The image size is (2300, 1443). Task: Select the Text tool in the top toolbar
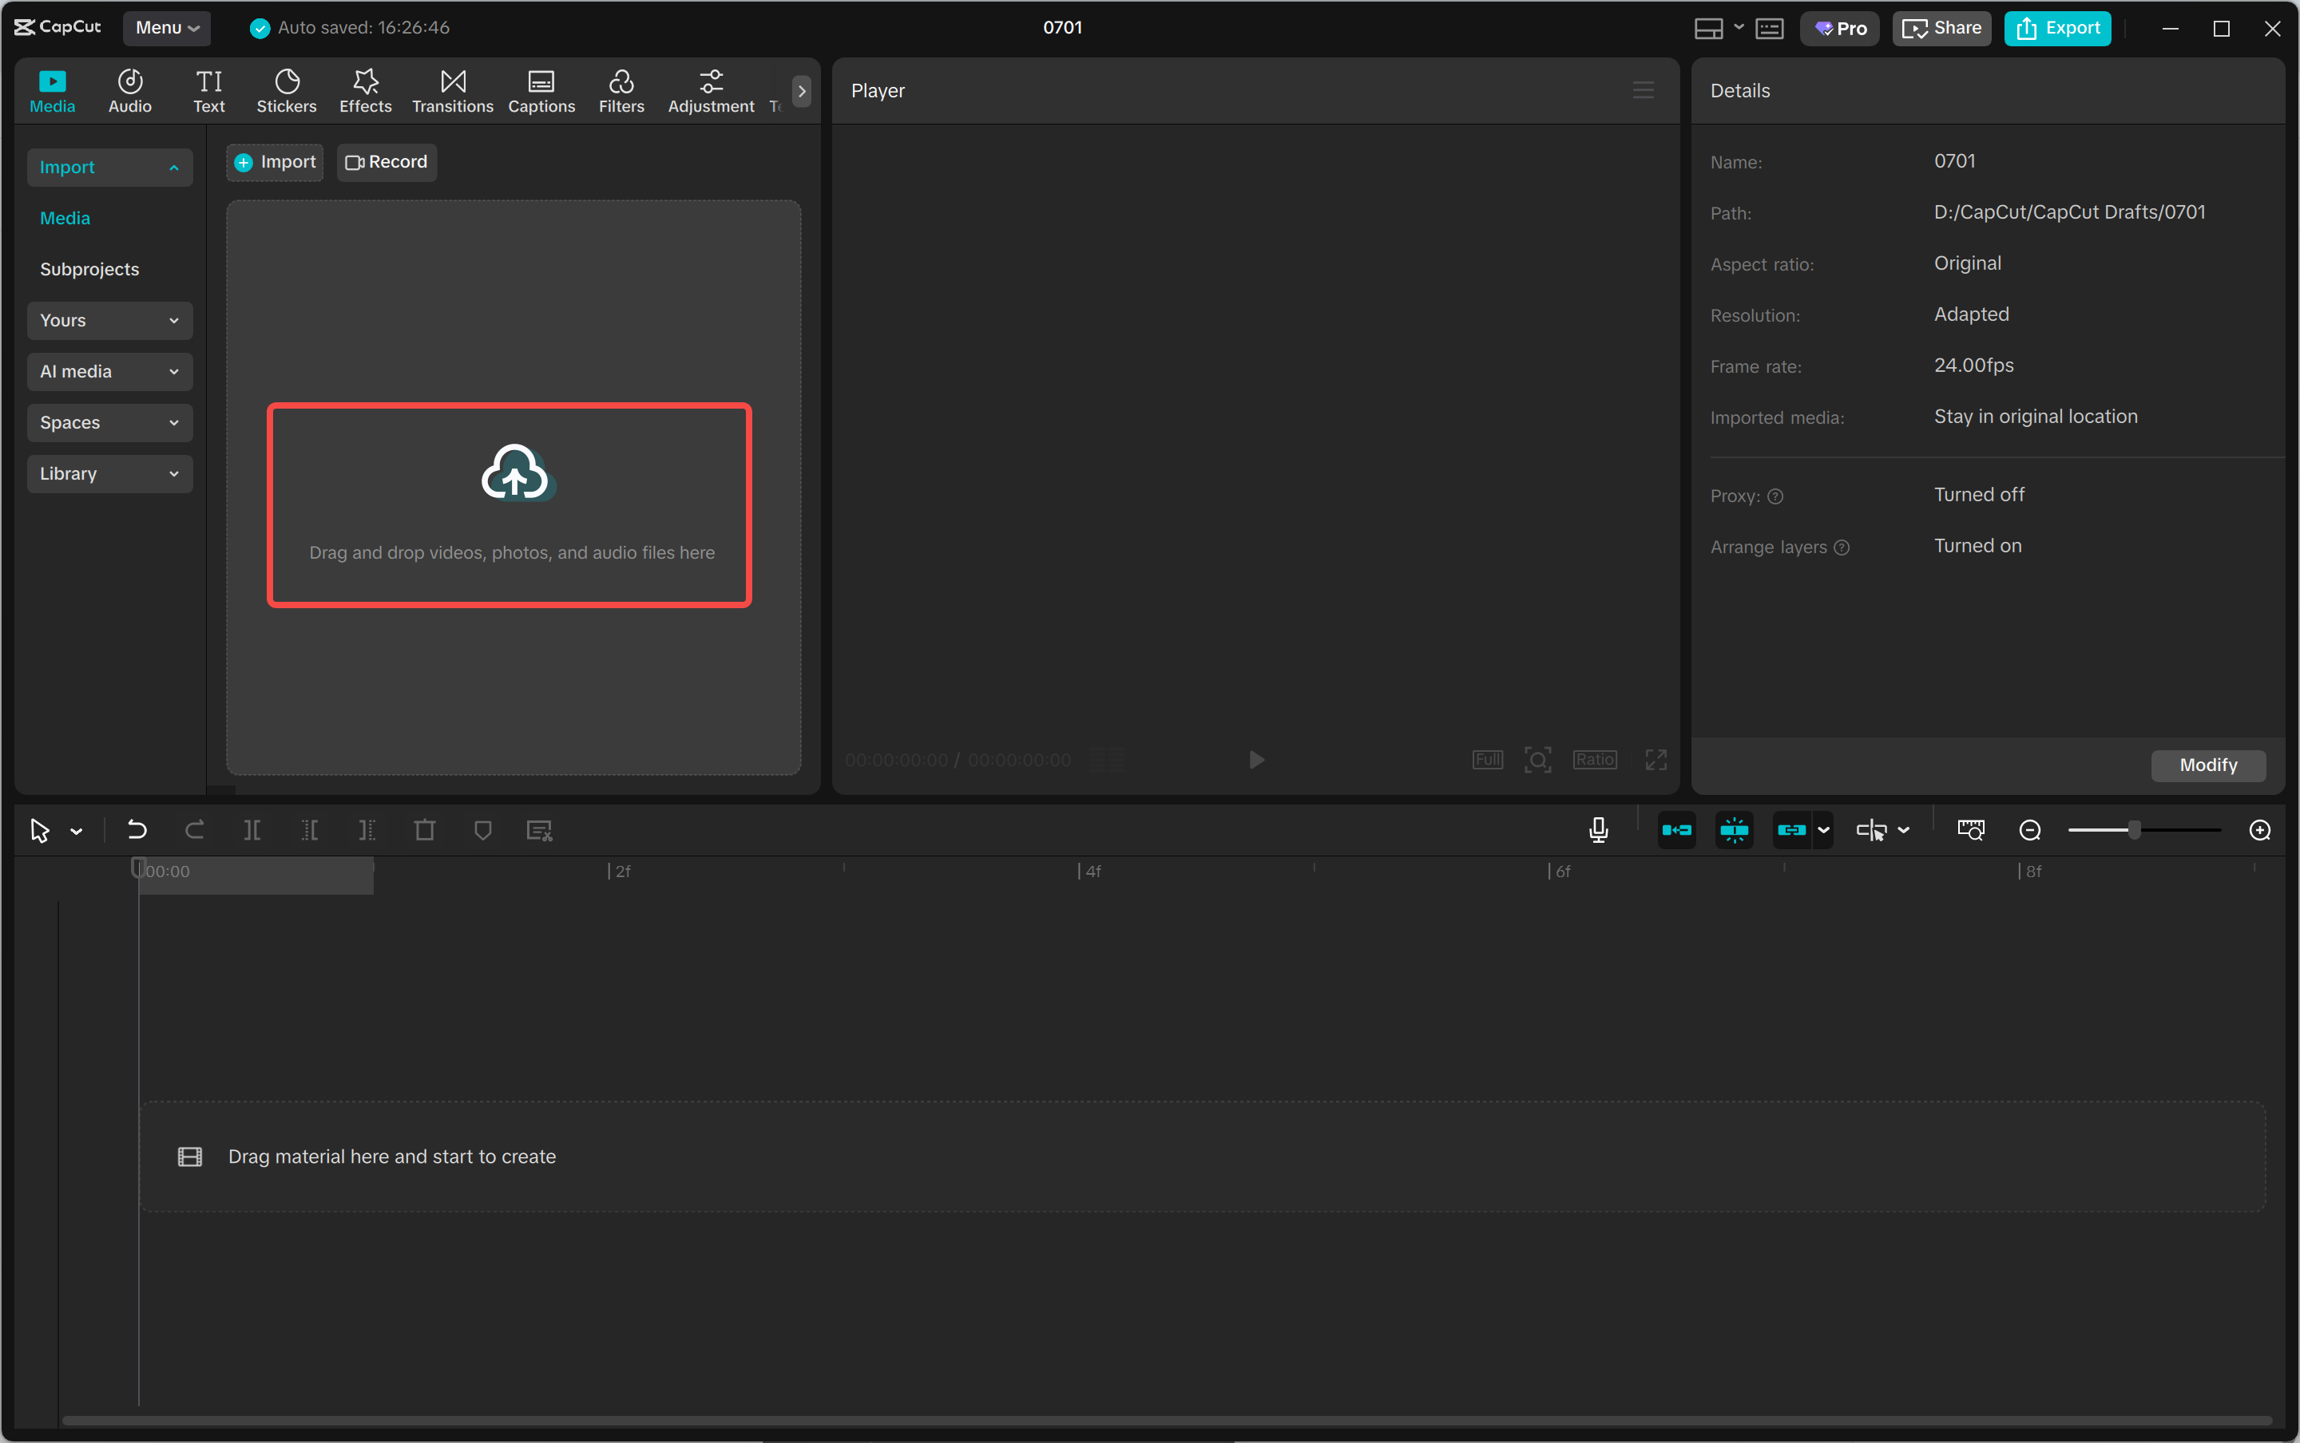pyautogui.click(x=208, y=91)
